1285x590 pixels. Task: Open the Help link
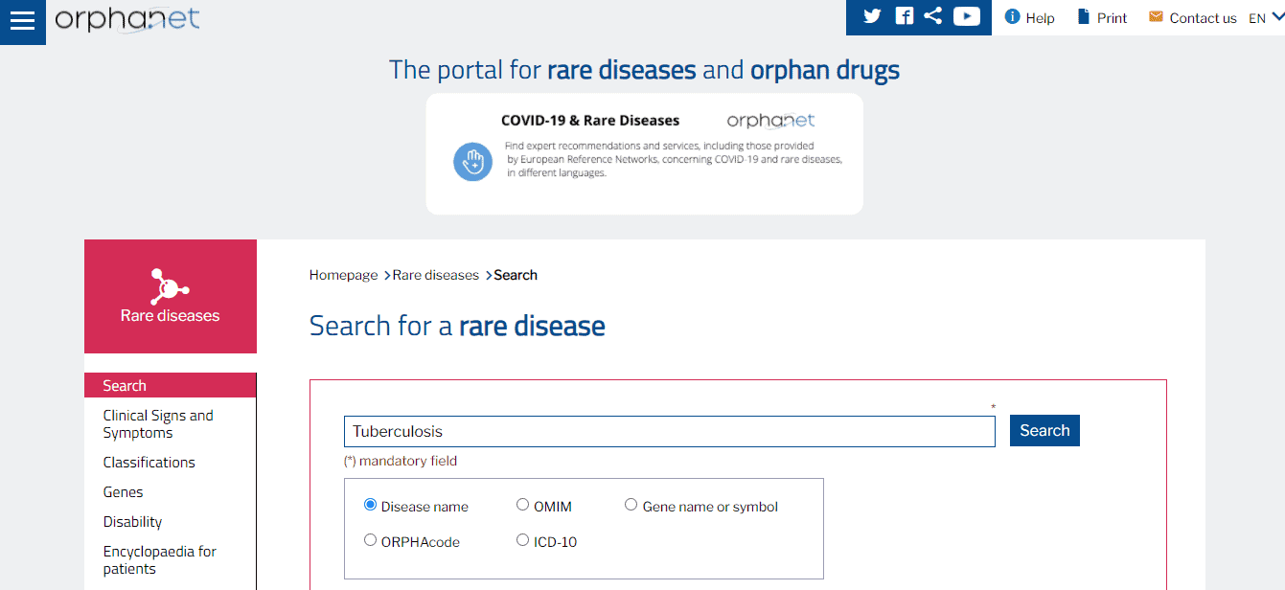pyautogui.click(x=1040, y=18)
